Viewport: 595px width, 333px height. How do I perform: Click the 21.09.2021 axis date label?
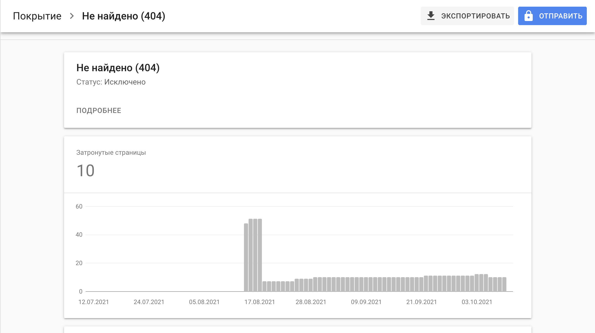tap(422, 302)
